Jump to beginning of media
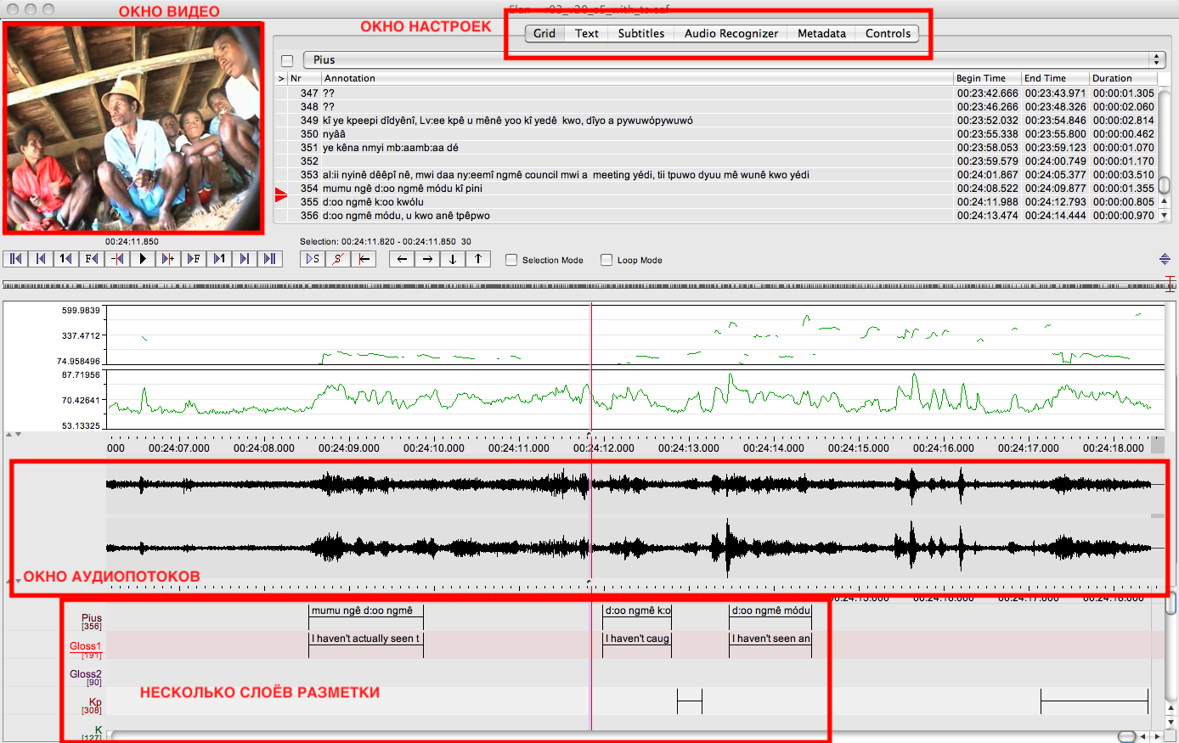The height and width of the screenshot is (743, 1179). (15, 259)
